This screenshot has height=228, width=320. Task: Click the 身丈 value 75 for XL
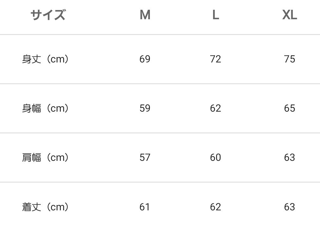point(289,59)
